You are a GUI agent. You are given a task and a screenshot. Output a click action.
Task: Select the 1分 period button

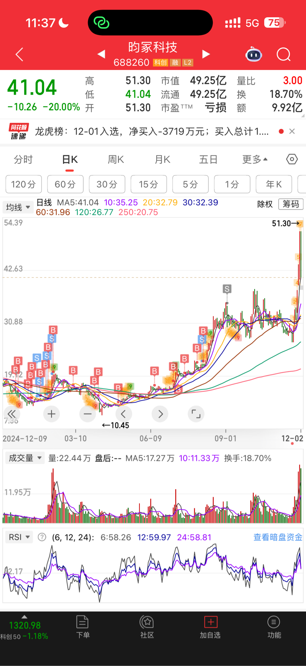(x=232, y=184)
